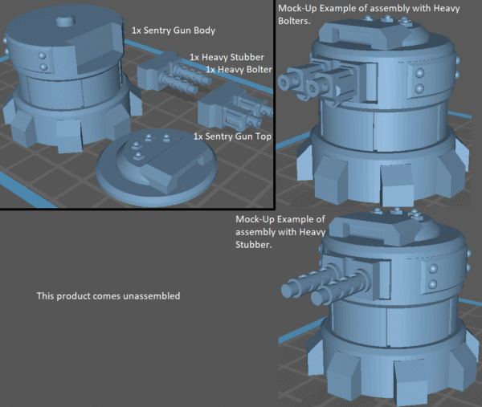Click the "1x Sentry Gun Top" label
This screenshot has height=407, width=482.
[232, 136]
